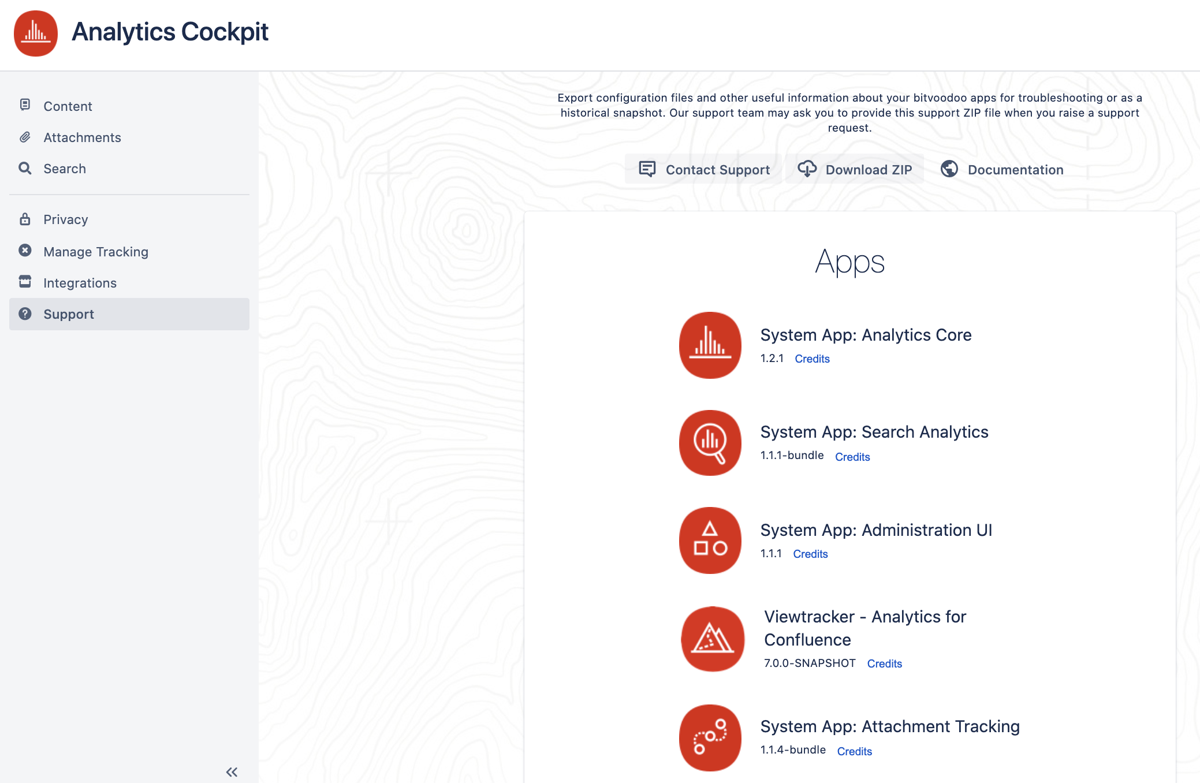The image size is (1200, 783).
Task: Open Credits for Viewtracker 7.0.0-SNAPSHOT
Action: pos(884,663)
